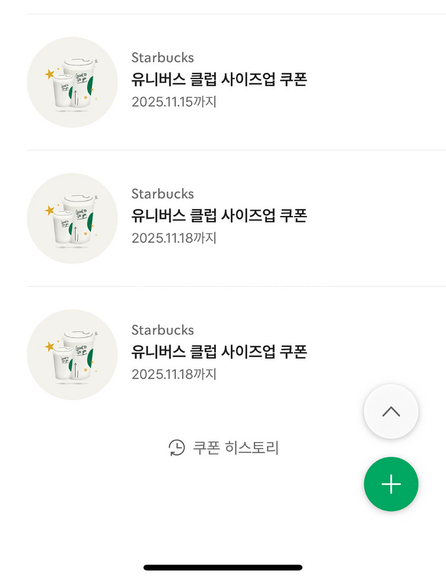
Task: Tap the black home indicator bar
Action: 223,568
